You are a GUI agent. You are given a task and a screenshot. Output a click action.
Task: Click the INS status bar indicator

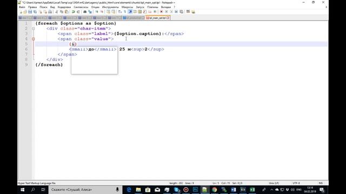click(x=321, y=183)
